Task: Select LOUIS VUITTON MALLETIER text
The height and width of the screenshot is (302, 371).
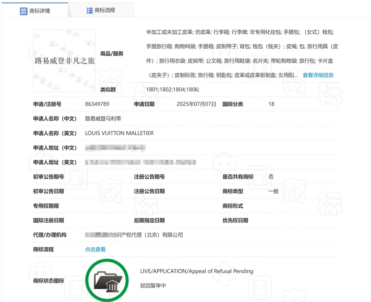Action: tap(119, 133)
